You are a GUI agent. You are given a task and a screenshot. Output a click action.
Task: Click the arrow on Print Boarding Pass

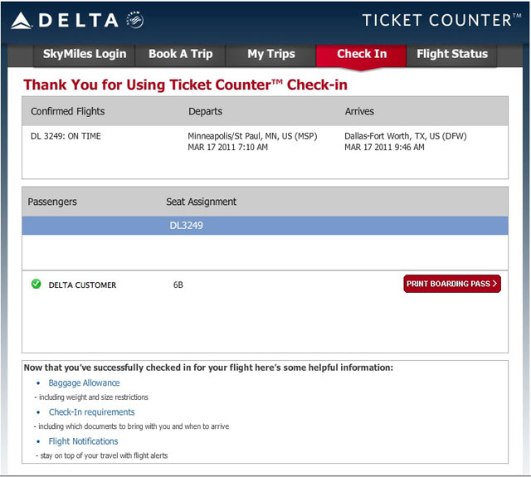pyautogui.click(x=494, y=284)
